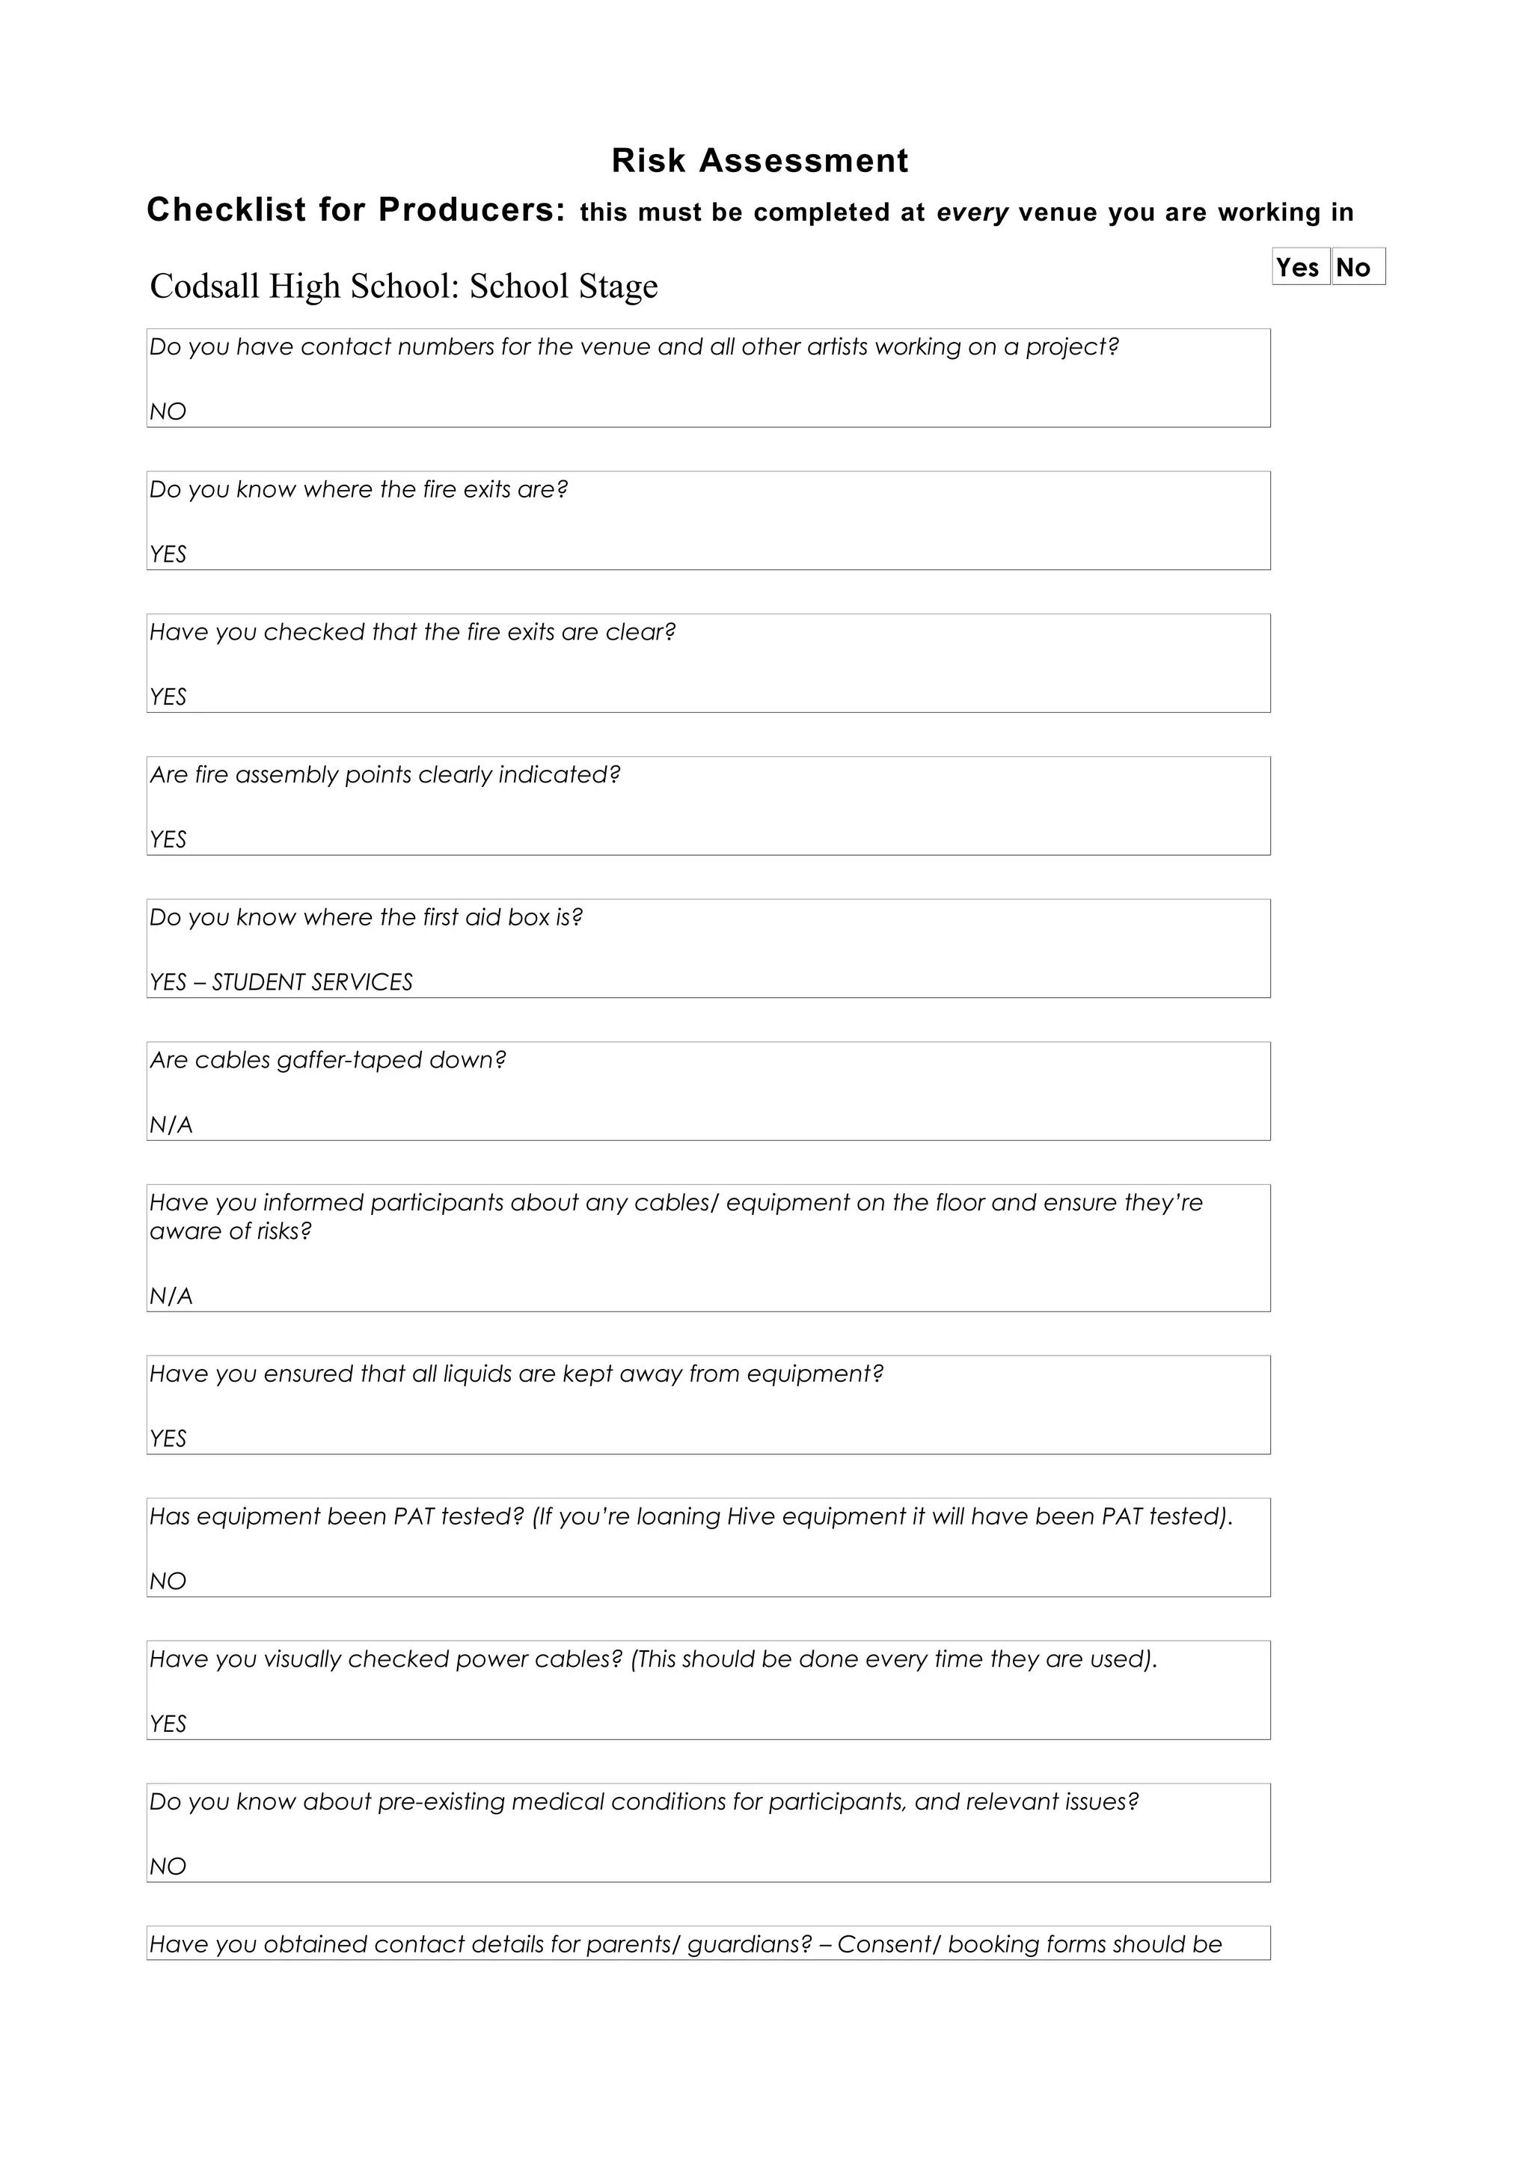
Task: Select the Codsall High School venue heading
Action: tap(404, 286)
